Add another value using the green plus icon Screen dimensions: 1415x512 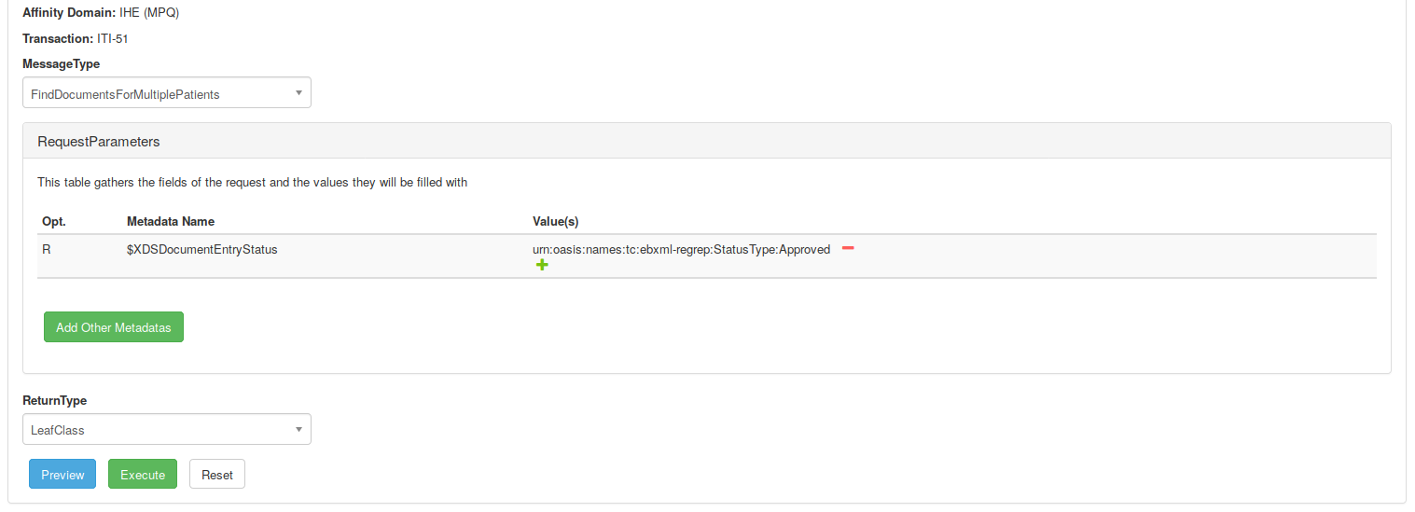[x=542, y=266]
